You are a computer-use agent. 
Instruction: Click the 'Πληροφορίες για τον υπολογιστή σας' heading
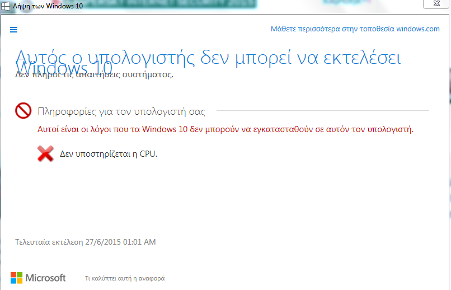(121, 111)
